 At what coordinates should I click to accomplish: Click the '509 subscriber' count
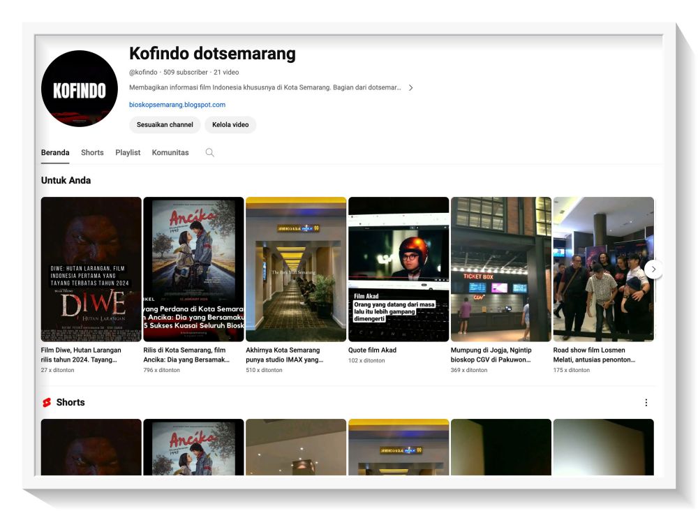click(x=186, y=72)
